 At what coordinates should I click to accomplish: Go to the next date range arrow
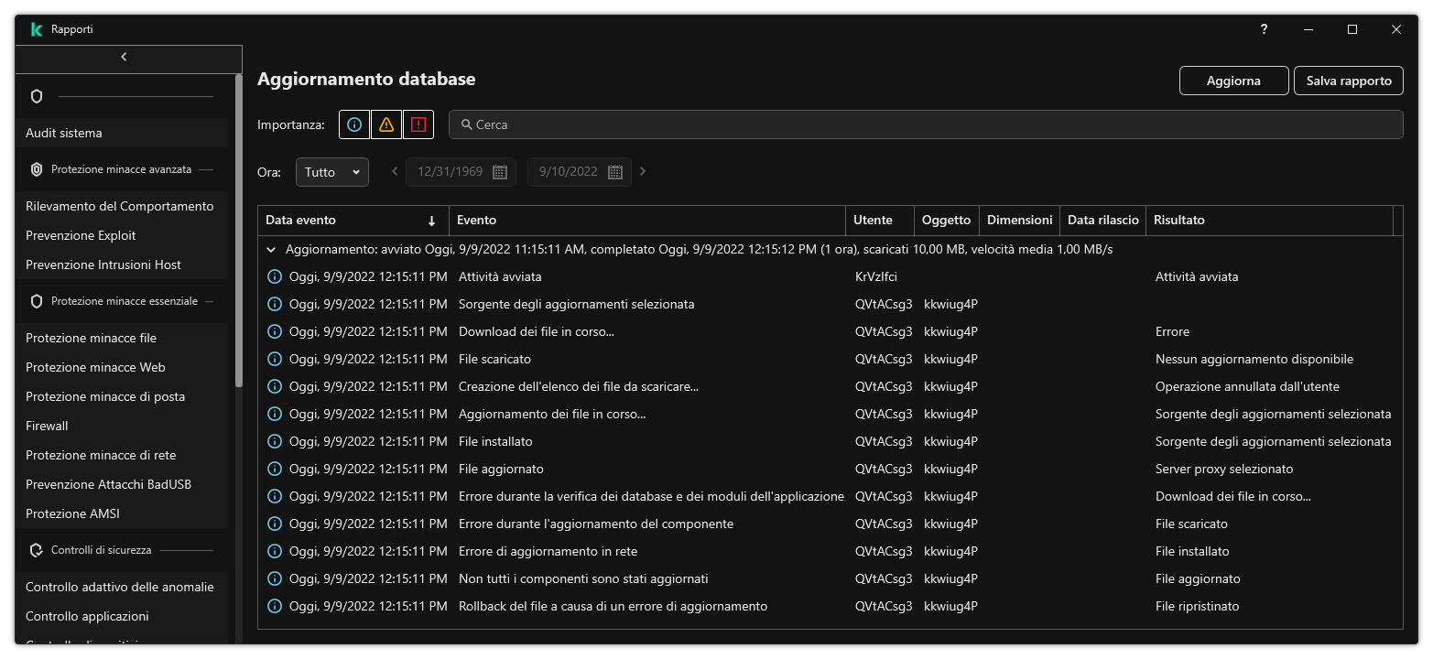point(643,171)
